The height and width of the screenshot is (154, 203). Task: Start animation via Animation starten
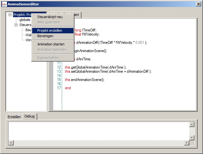[51, 44]
